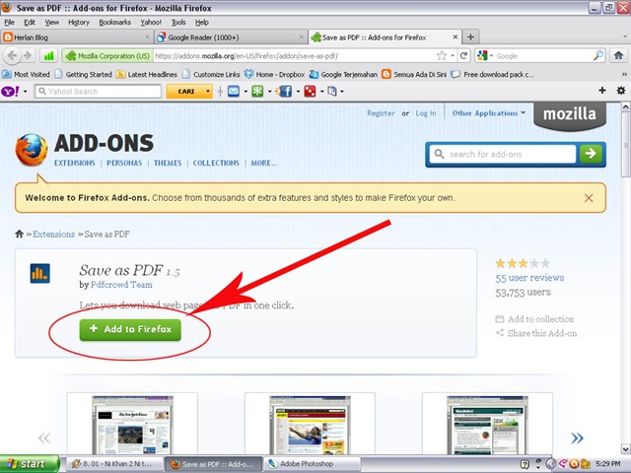This screenshot has width=631, height=473.
Task: Expand bookmarks toolbar overflow chevron
Action: (624, 74)
